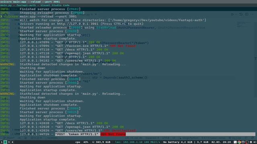
Task: Click the 363,9 GiB disk status entry
Action: [101, 142]
